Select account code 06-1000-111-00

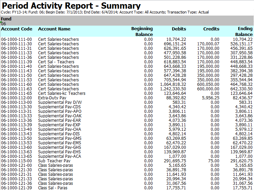tap(16, 39)
